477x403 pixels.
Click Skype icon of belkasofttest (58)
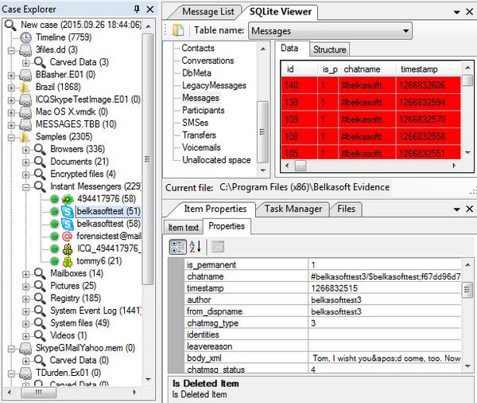[68, 224]
